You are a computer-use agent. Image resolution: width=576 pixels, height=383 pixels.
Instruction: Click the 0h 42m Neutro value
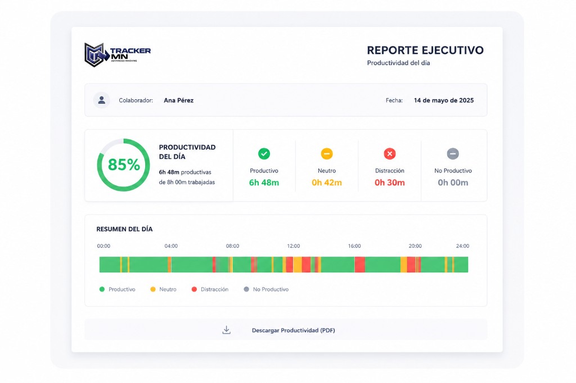(x=327, y=183)
